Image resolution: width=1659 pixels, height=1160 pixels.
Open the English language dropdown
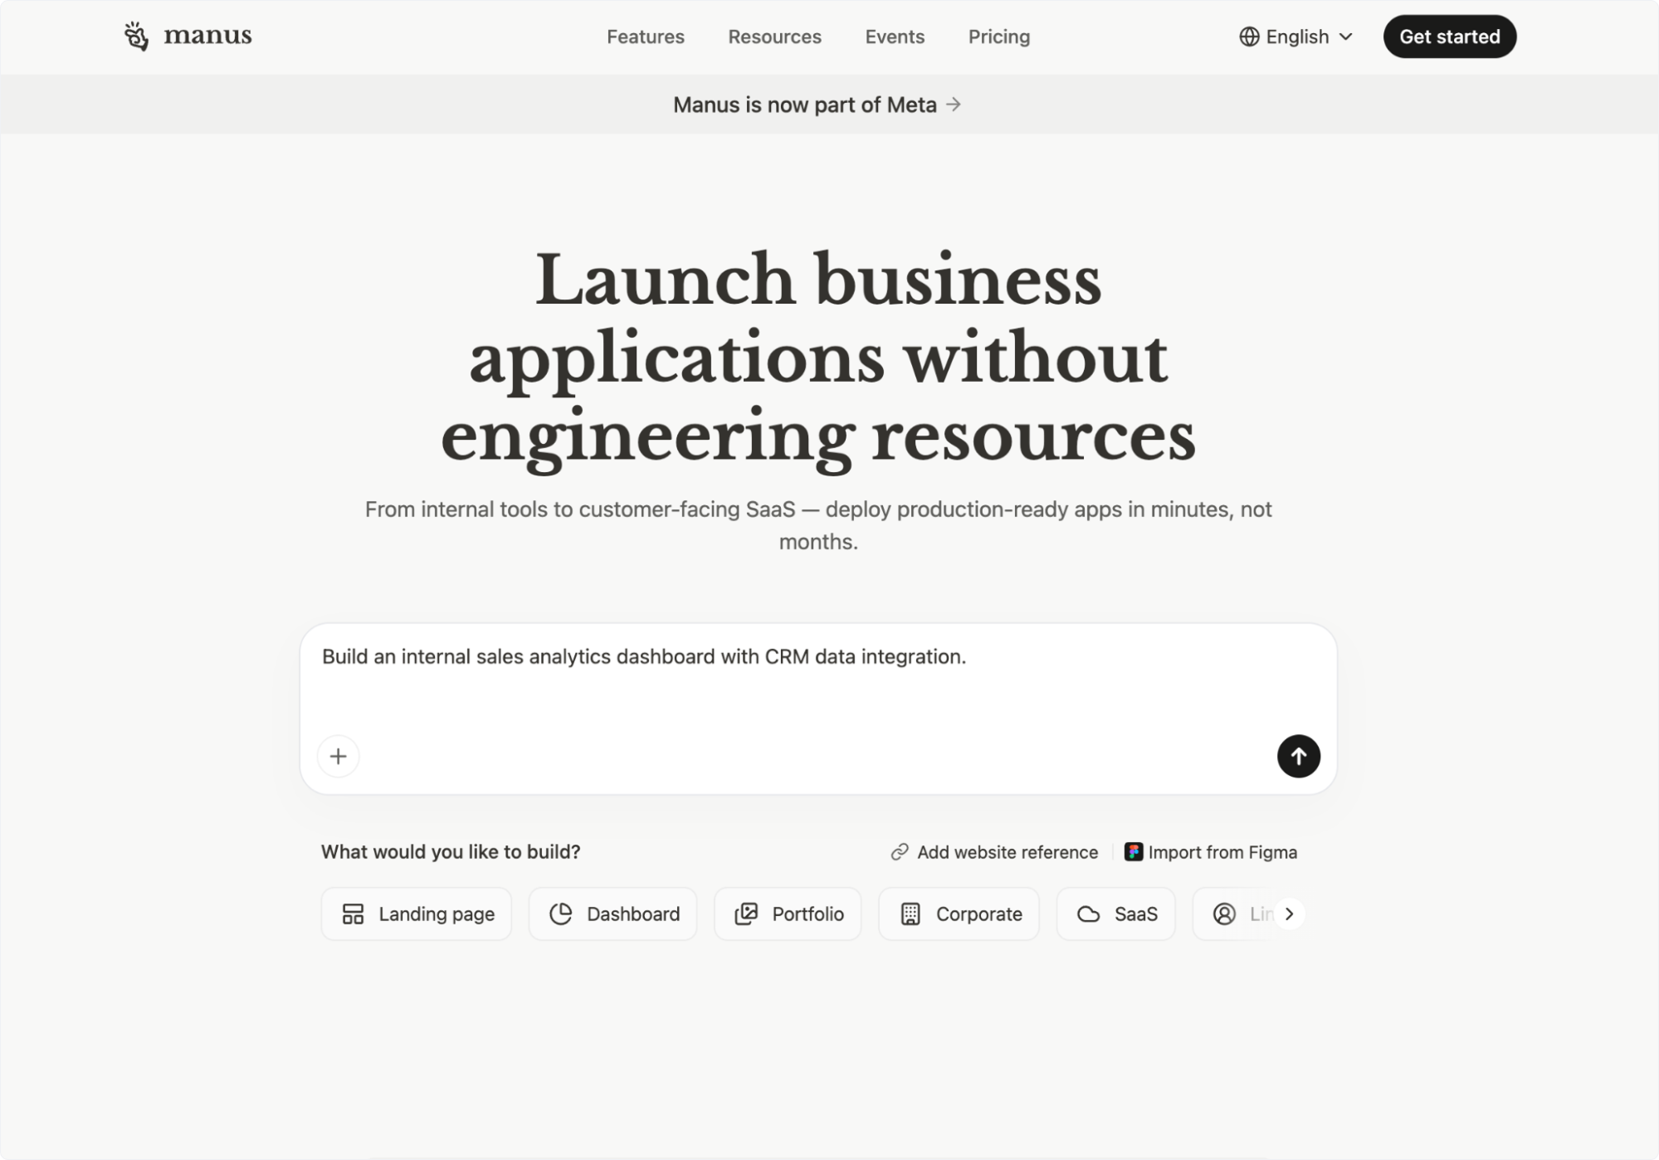[x=1296, y=37]
